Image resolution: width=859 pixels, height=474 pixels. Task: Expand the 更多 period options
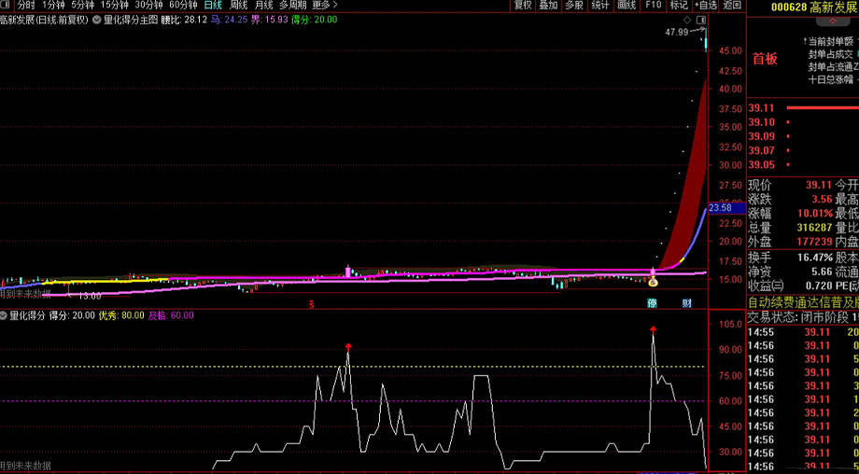click(324, 6)
